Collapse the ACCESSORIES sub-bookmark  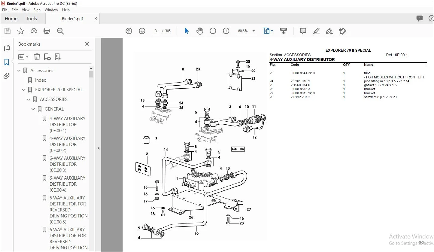(x=29, y=99)
